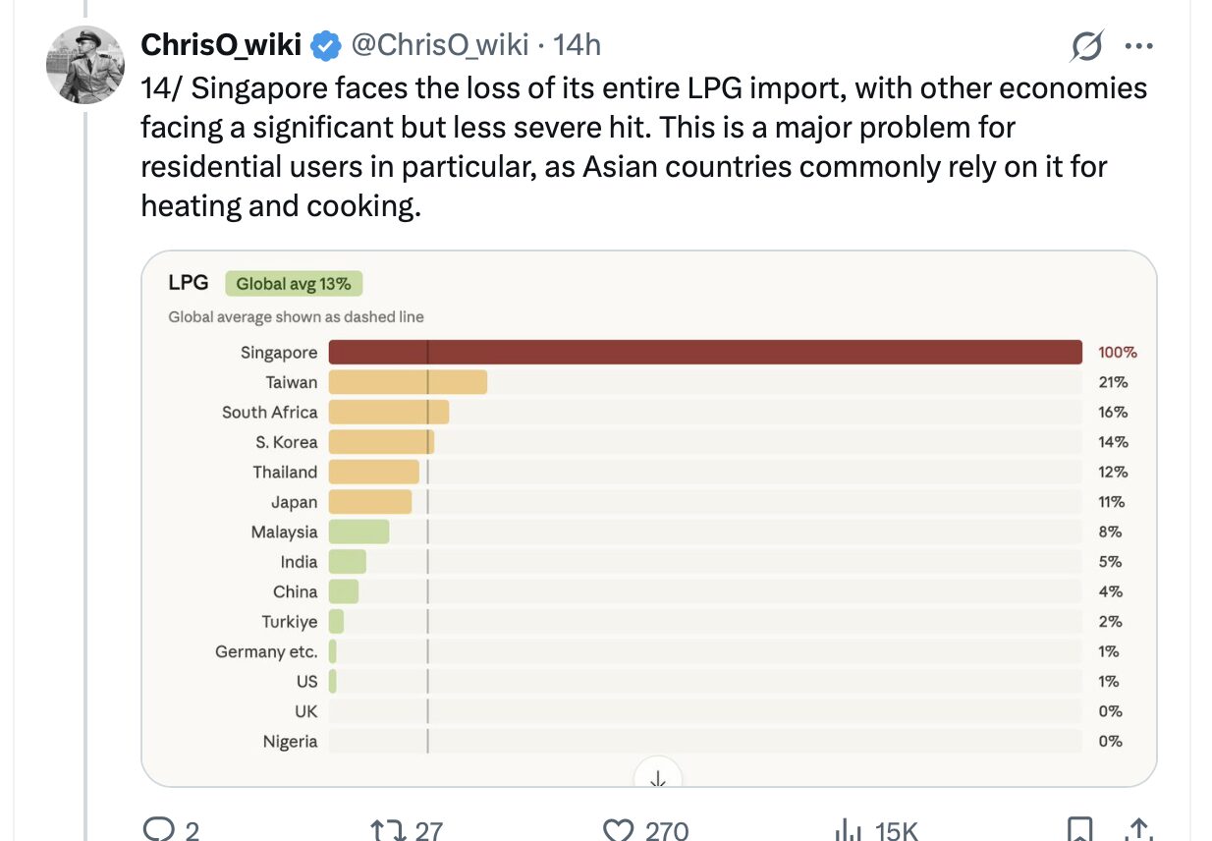Screen dimensions: 1212x841
Task: Bookmark this post
Action: (1079, 830)
